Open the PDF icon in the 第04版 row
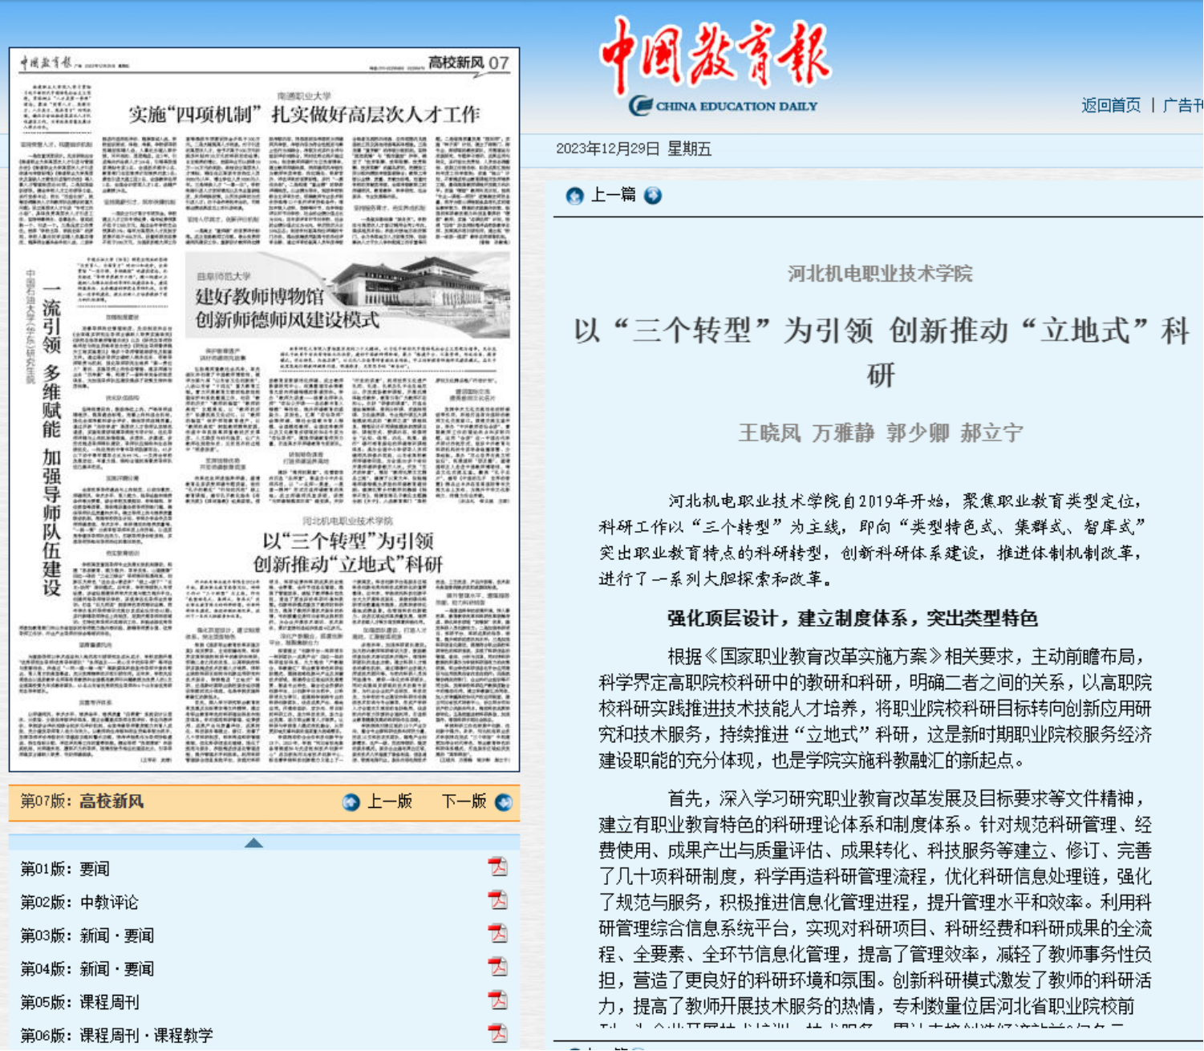This screenshot has width=1204, height=1051. [x=498, y=968]
